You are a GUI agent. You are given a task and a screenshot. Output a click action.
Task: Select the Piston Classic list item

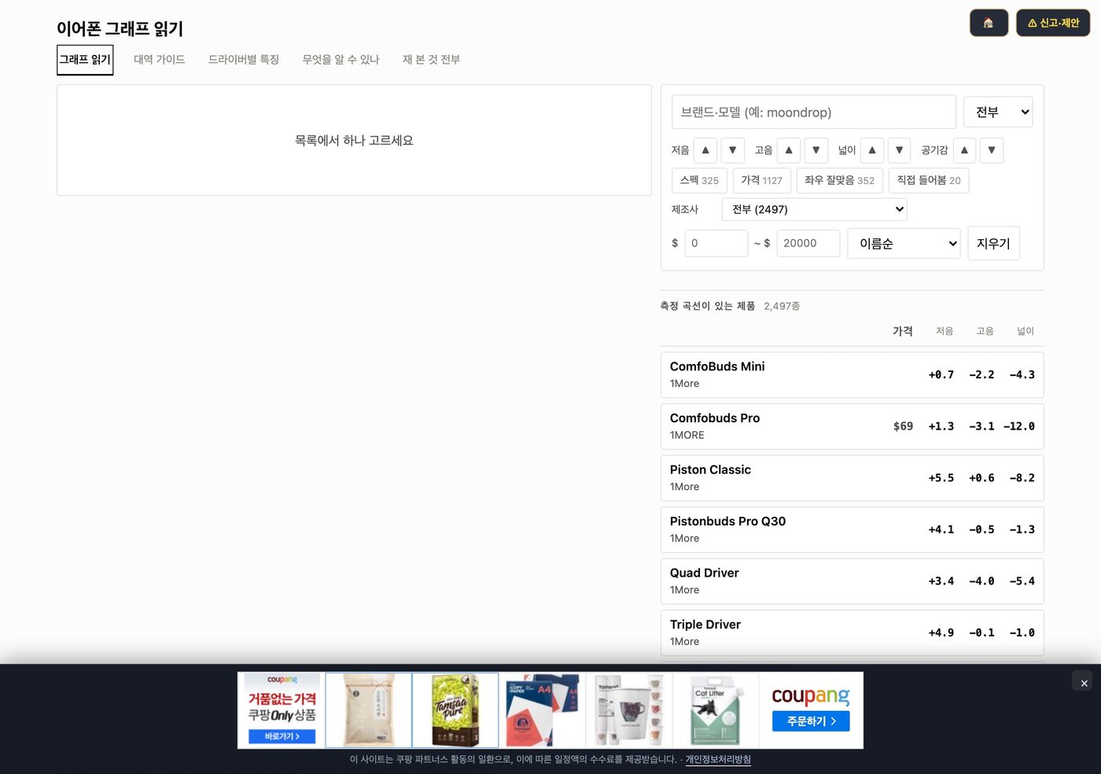(852, 478)
